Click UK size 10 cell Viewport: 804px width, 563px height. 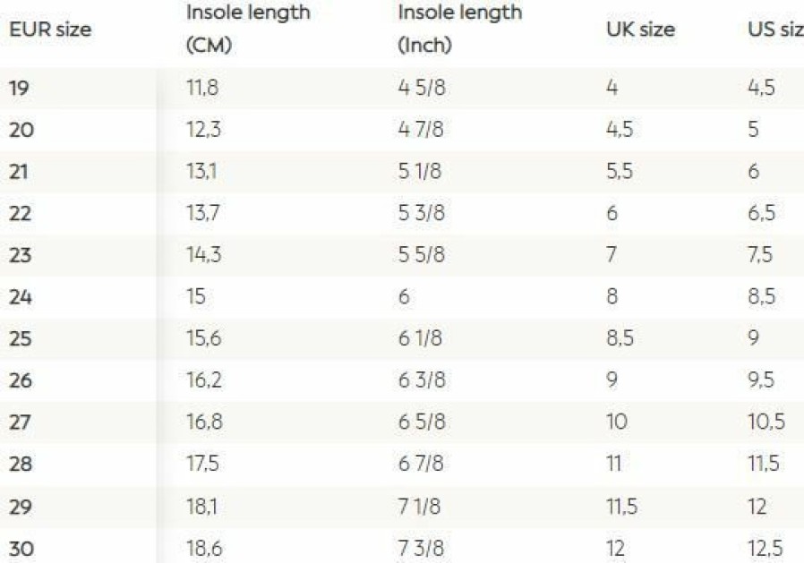[617, 422]
